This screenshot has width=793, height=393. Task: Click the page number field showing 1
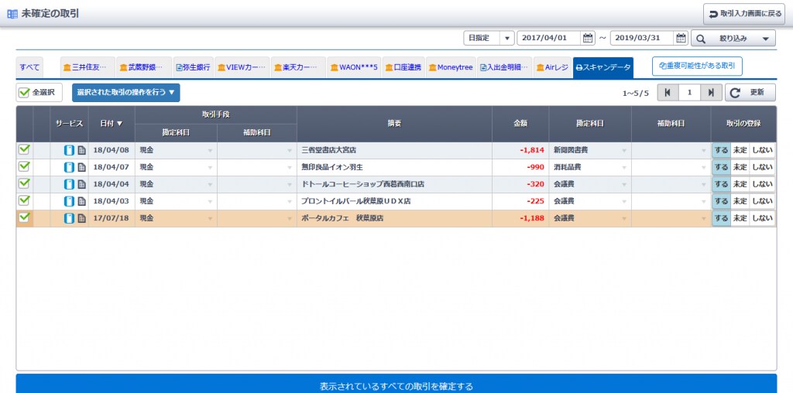[689, 92]
